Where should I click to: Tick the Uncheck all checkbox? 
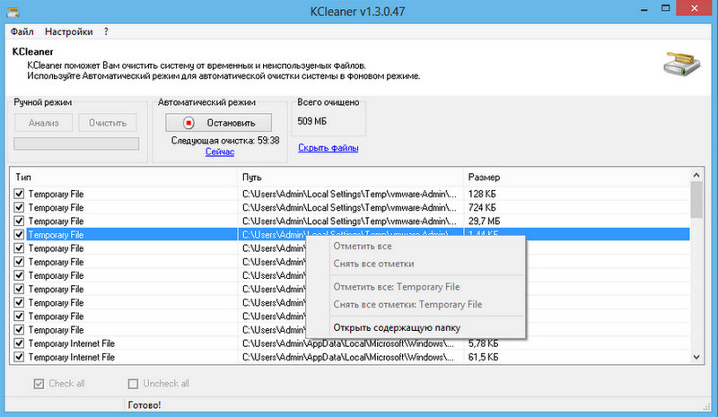(x=133, y=384)
